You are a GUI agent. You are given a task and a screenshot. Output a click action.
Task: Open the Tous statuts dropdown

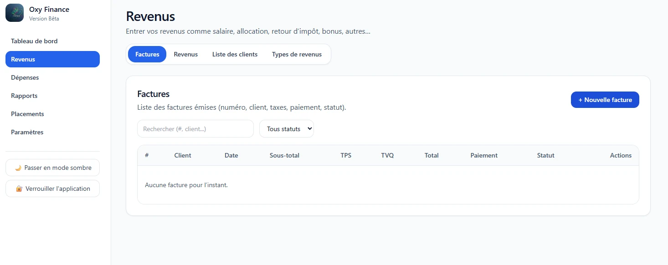point(287,129)
